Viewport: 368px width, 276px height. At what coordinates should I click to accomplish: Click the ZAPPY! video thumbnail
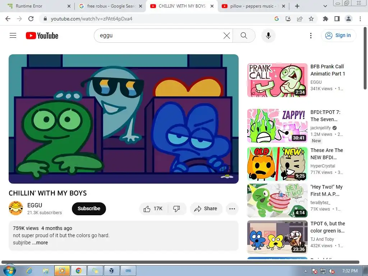pos(277,125)
